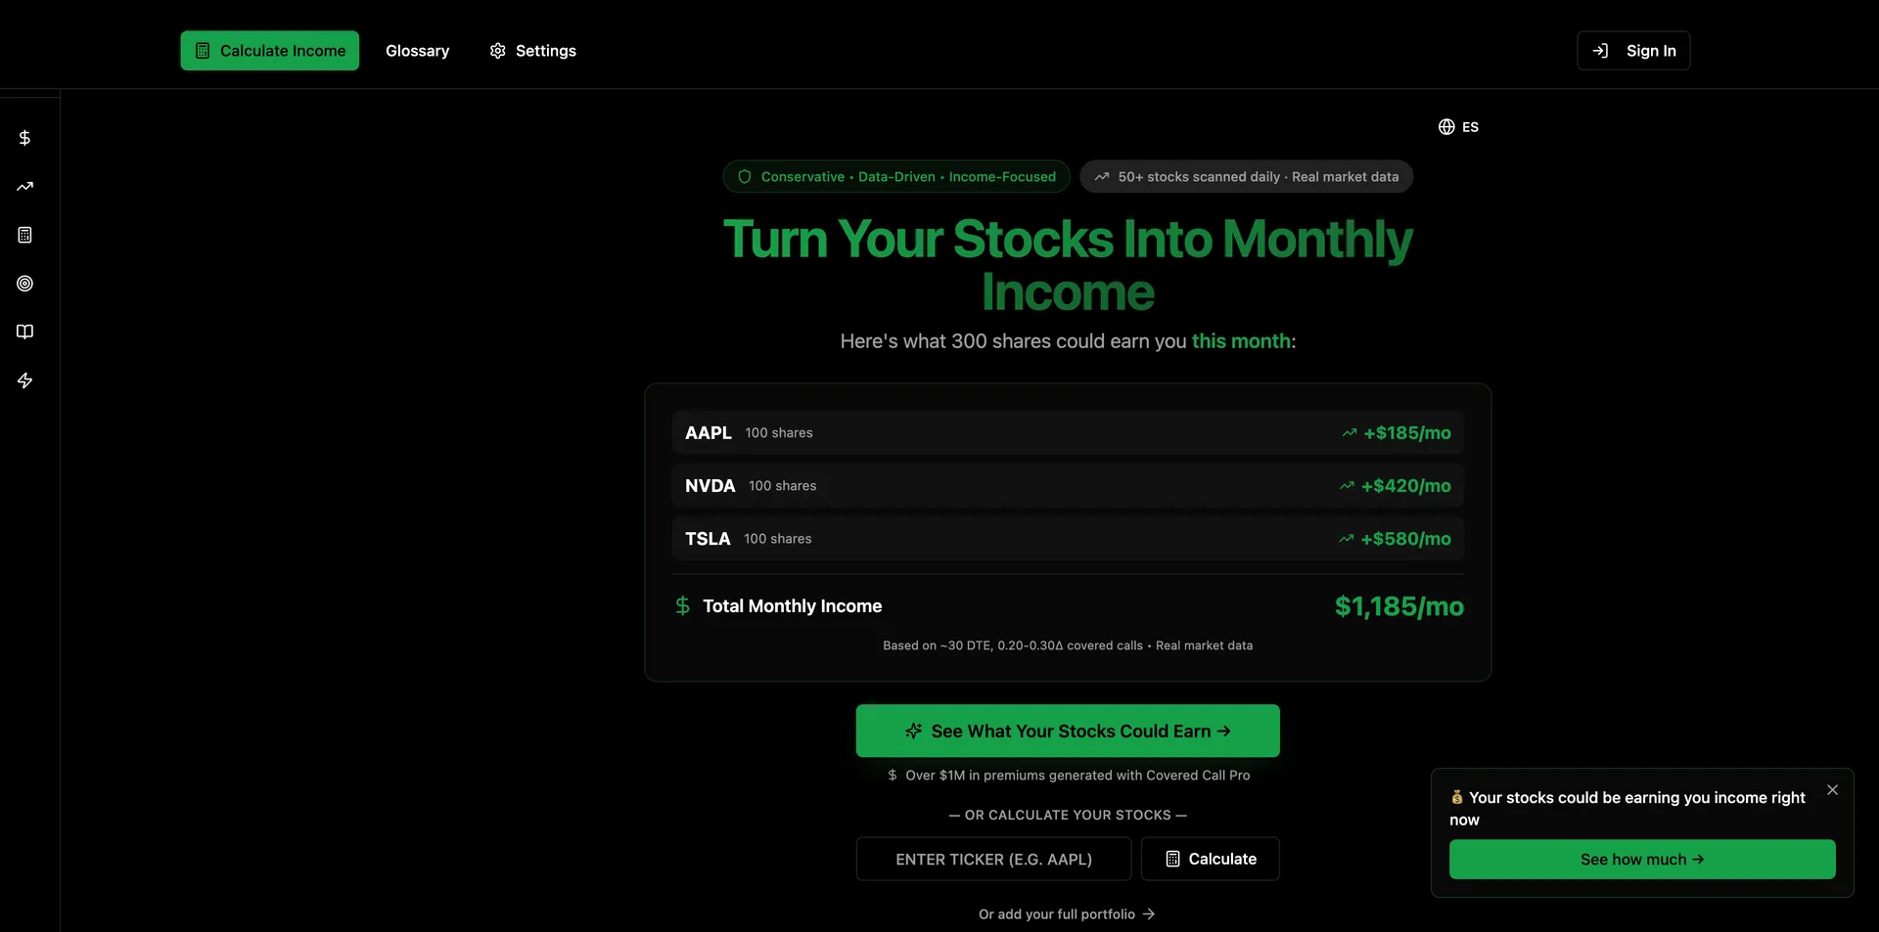Click the Calculate button beside ticker field
This screenshot has width=1879, height=932.
pyautogui.click(x=1211, y=859)
